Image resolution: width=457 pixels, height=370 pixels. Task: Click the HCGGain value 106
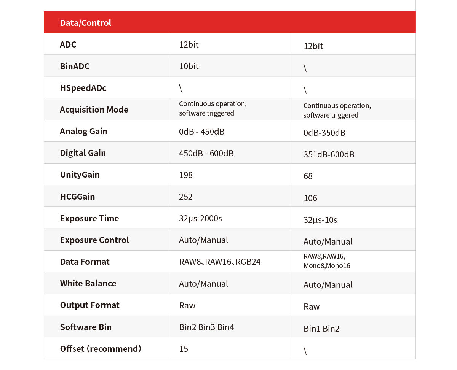310,198
